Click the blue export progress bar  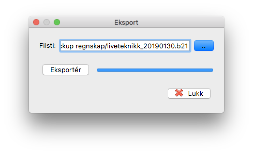(155, 70)
